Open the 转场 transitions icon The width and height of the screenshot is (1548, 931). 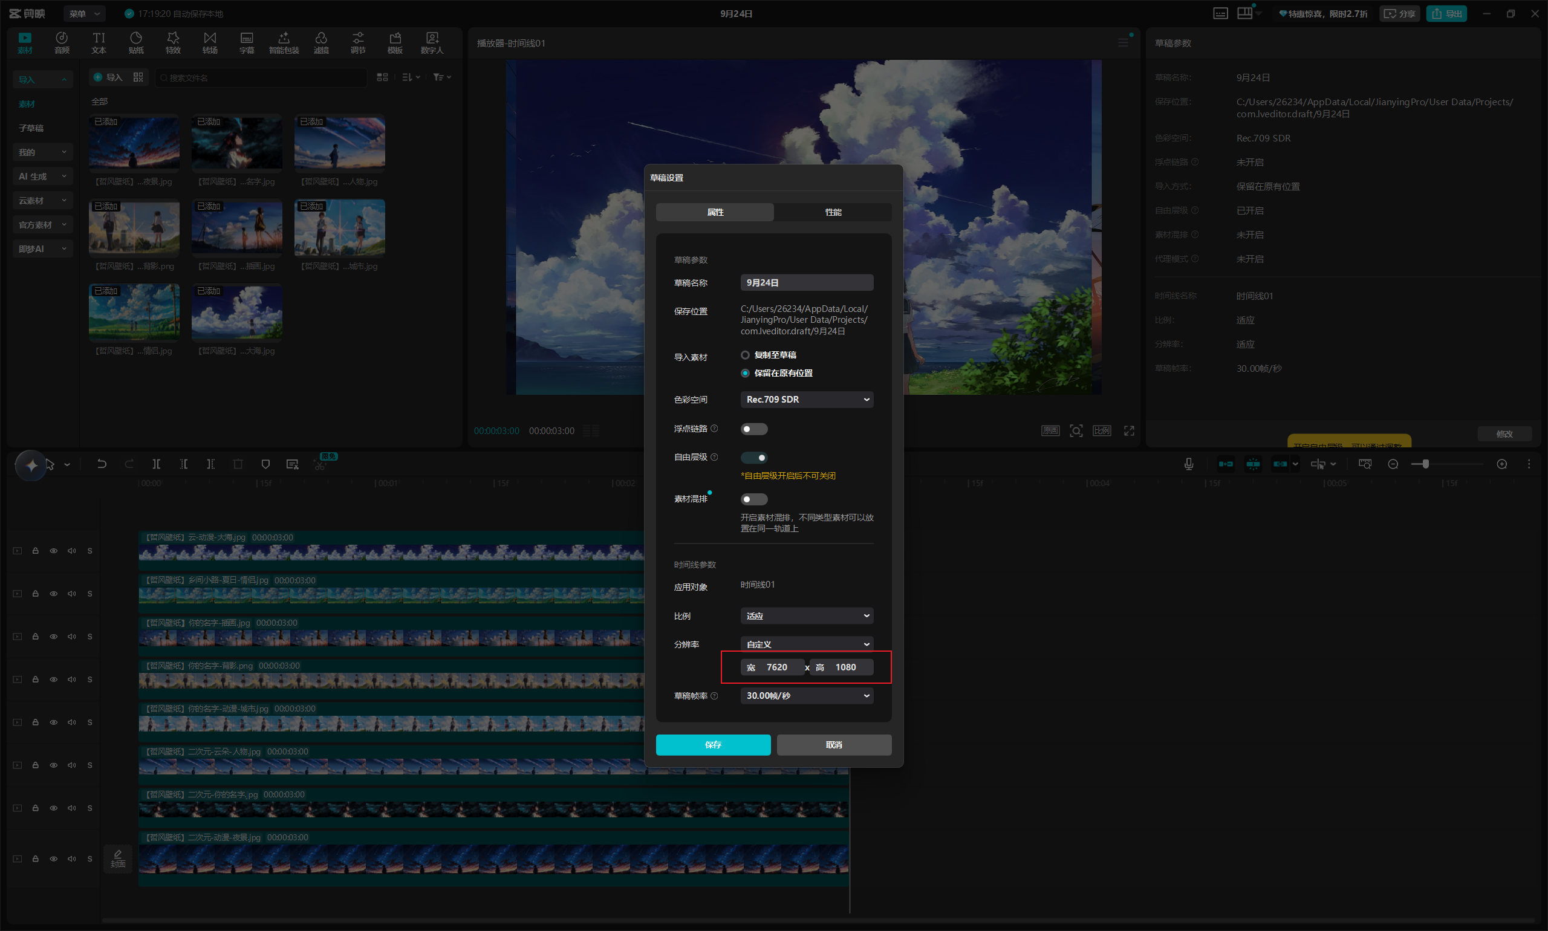(210, 43)
